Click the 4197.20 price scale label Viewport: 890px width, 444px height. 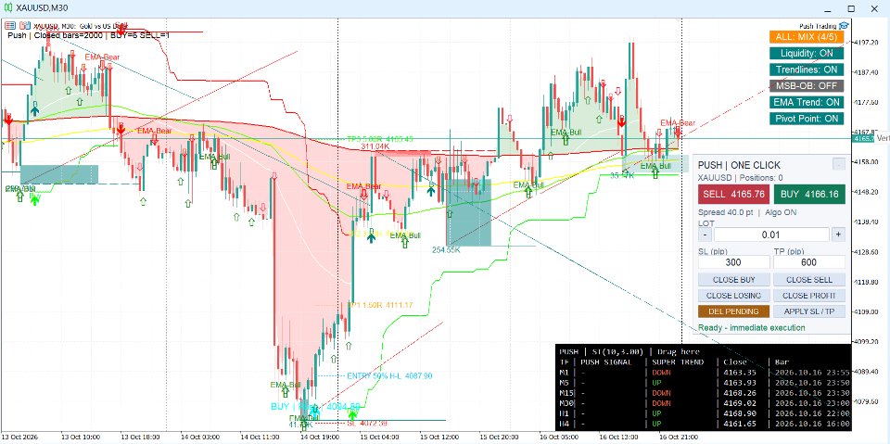(866, 43)
